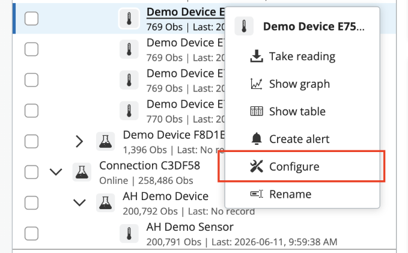This screenshot has width=408, height=253.
Task: Click the flask icon for Connection C3DF58
Action: pos(82,172)
